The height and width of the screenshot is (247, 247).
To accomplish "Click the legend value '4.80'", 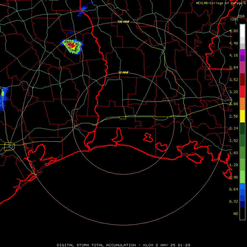I will tap(234, 31).
